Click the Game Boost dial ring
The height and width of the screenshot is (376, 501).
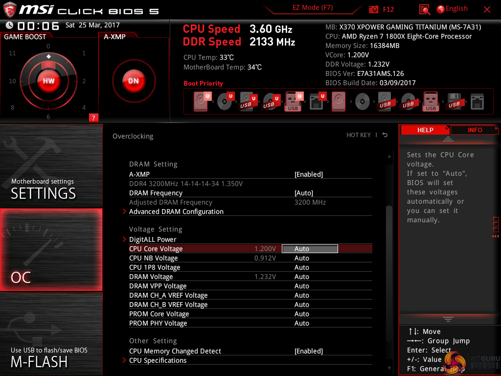48,81
